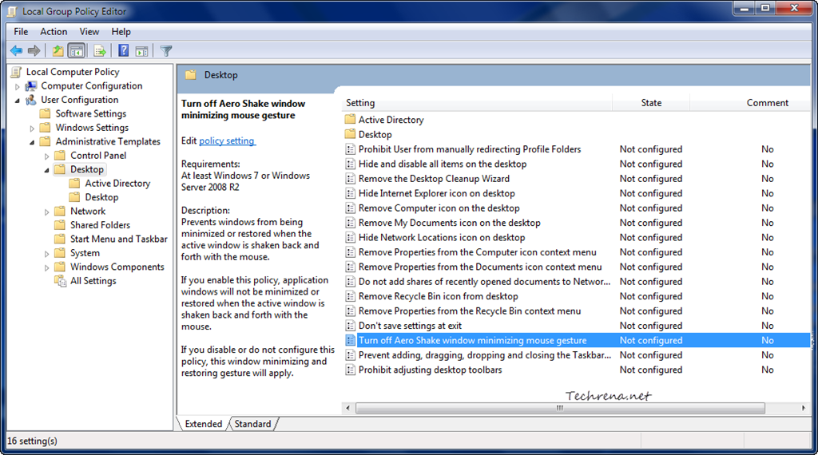
Task: Click the Local Computer Policy root icon
Action: (x=17, y=72)
